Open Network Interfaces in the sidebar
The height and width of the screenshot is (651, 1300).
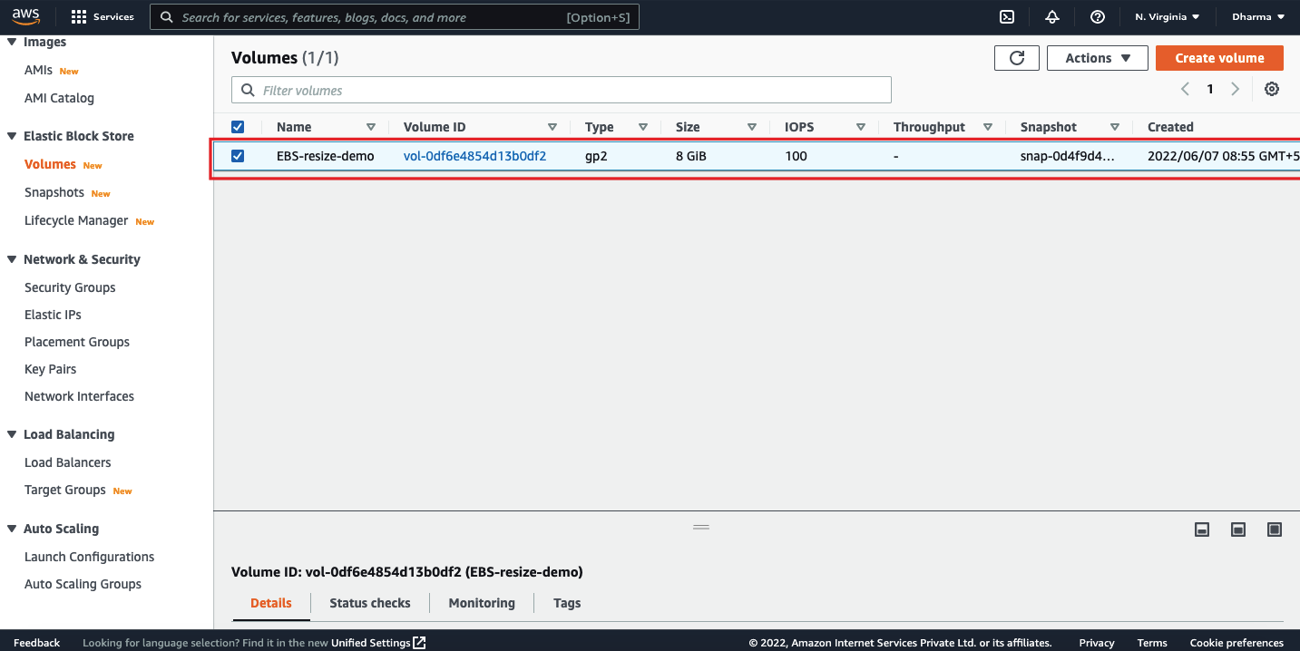[79, 396]
